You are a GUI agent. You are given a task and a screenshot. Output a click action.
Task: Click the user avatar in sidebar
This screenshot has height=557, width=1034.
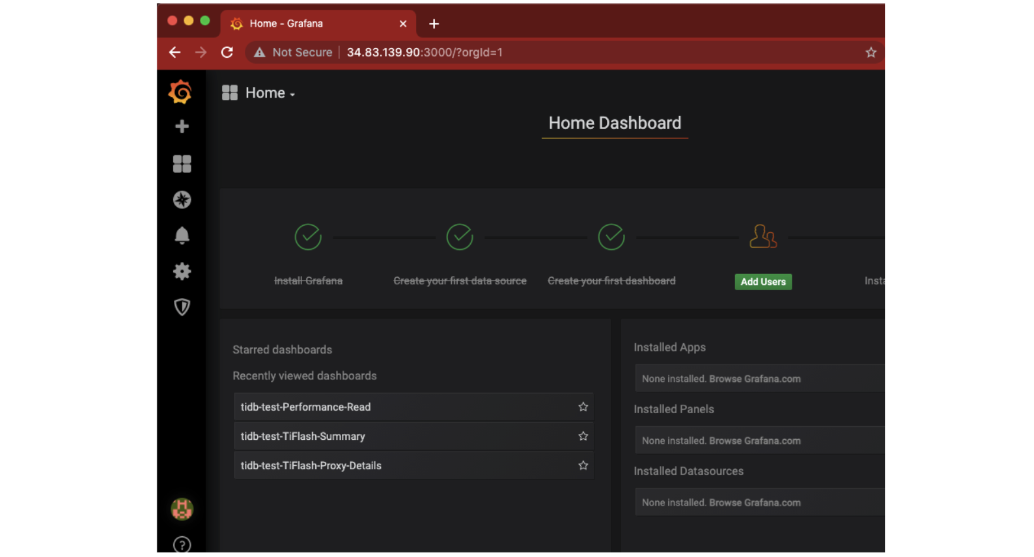coord(182,509)
